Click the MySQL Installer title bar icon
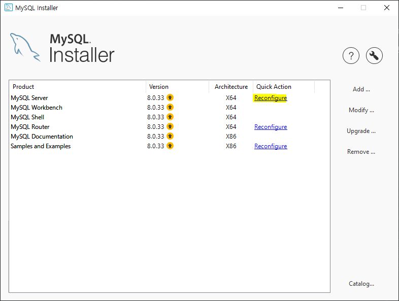The height and width of the screenshot is (301, 399). [x=9, y=8]
